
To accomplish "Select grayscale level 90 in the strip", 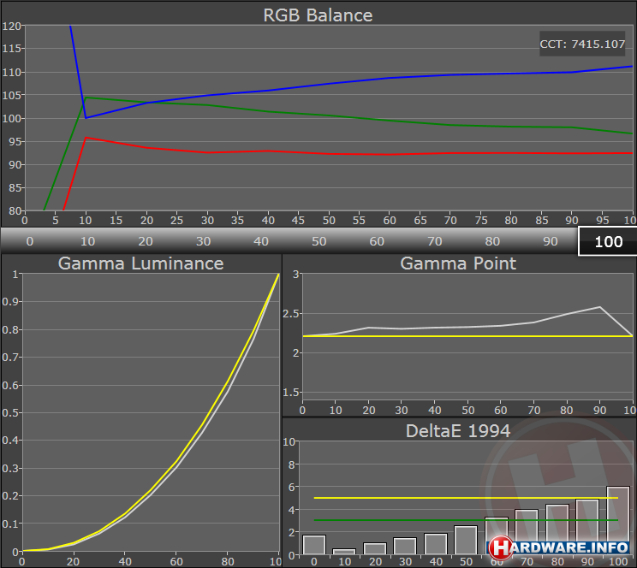I will [x=550, y=241].
